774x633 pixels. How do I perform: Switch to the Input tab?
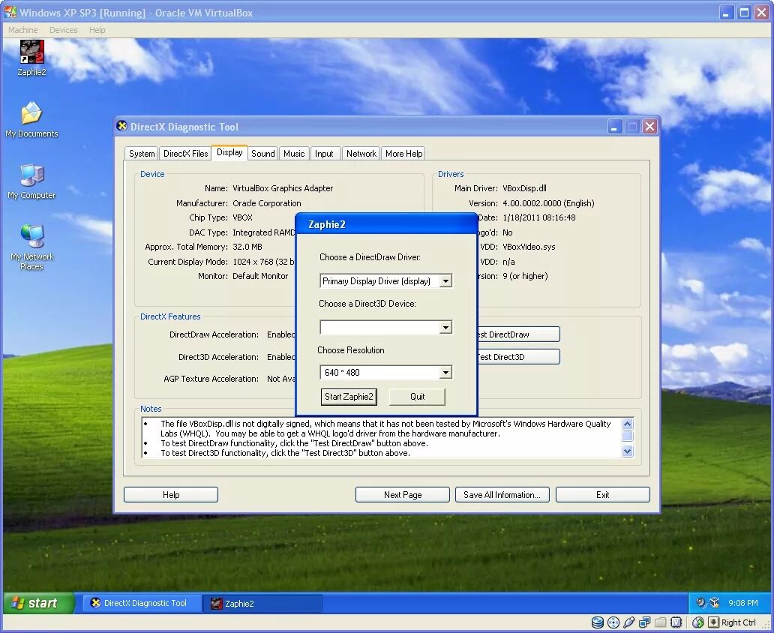pos(324,154)
